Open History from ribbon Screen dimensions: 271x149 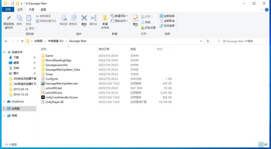coord(148,27)
